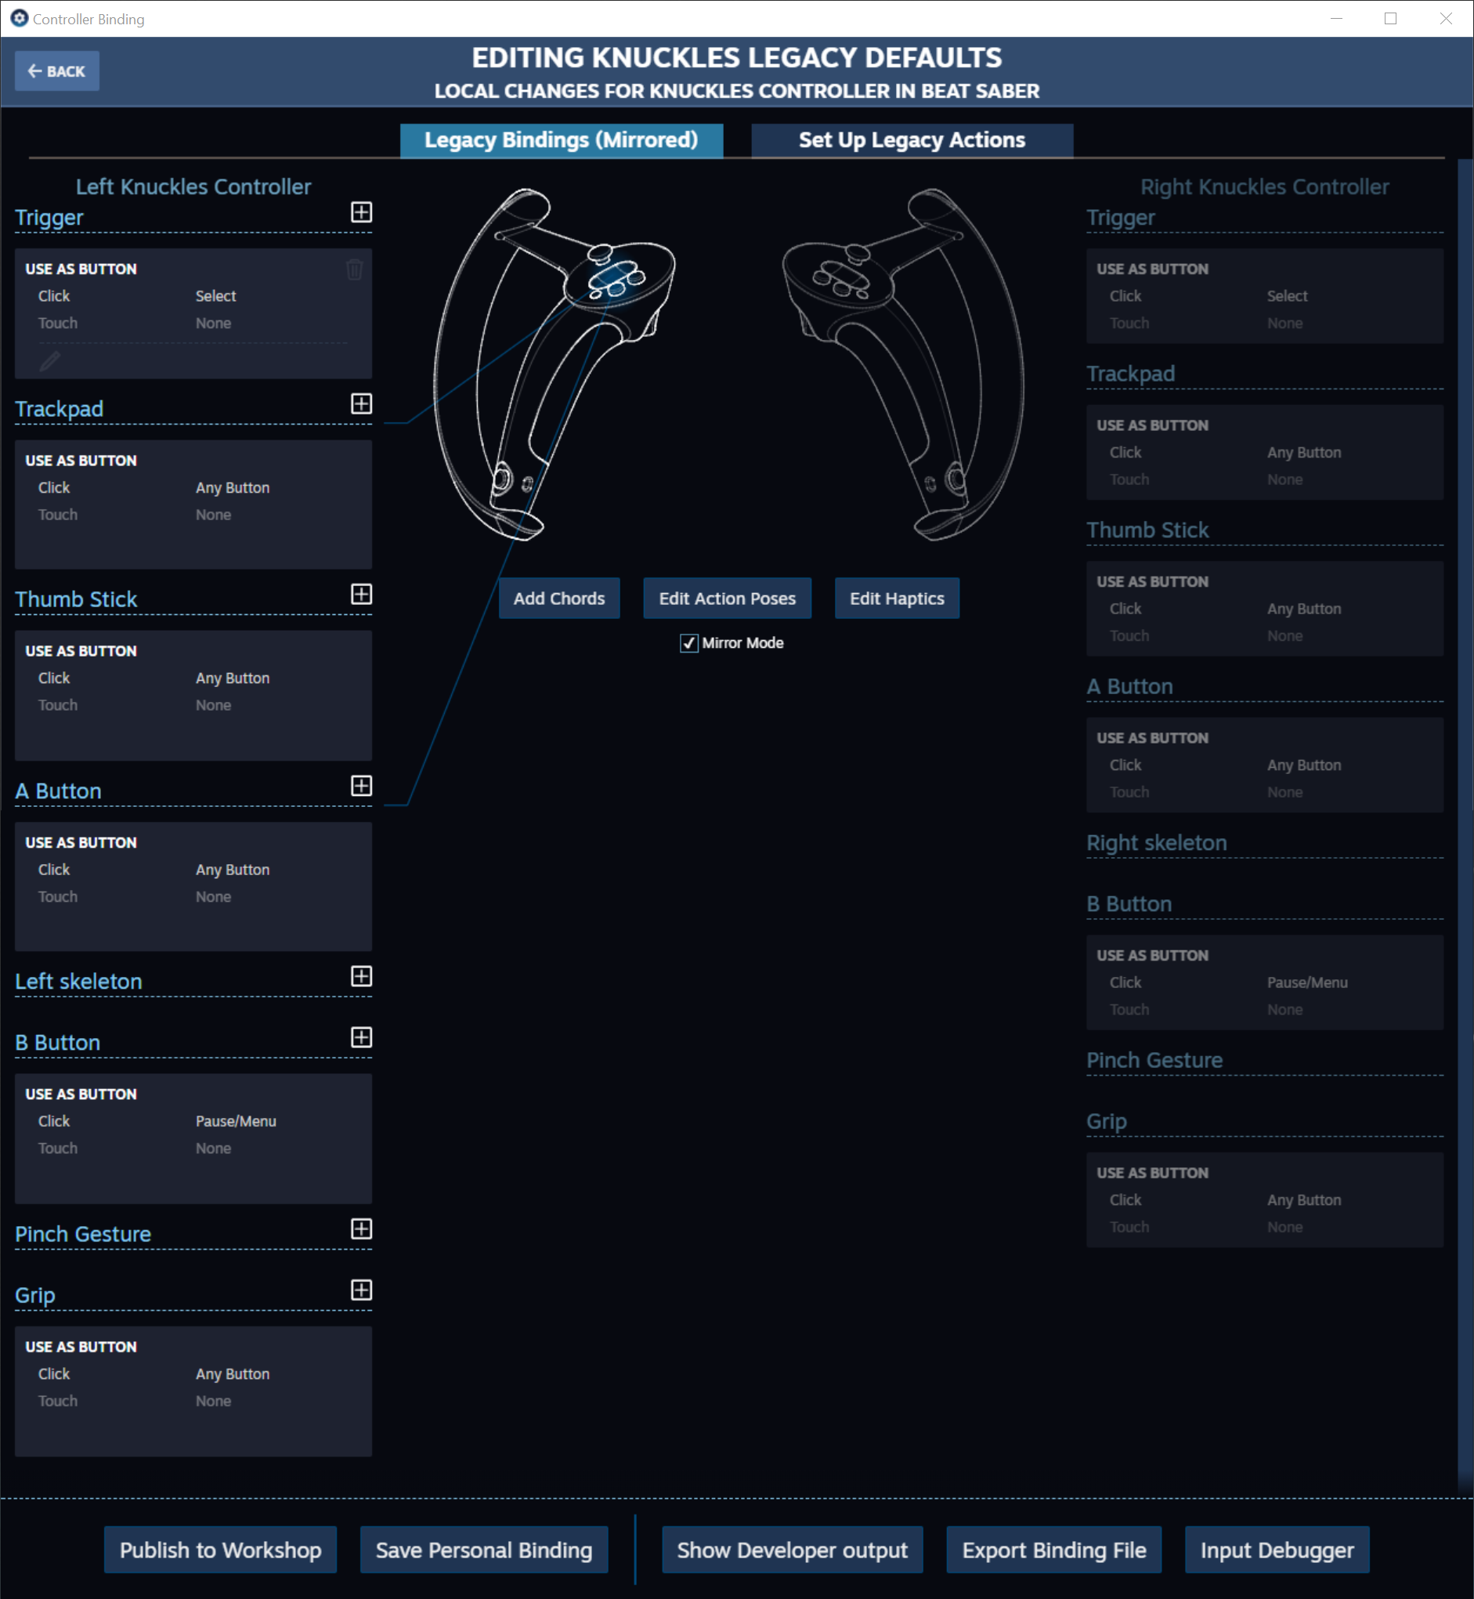Image resolution: width=1474 pixels, height=1599 pixels.
Task: Select the left Trigger 'Select' click action
Action: (x=216, y=296)
